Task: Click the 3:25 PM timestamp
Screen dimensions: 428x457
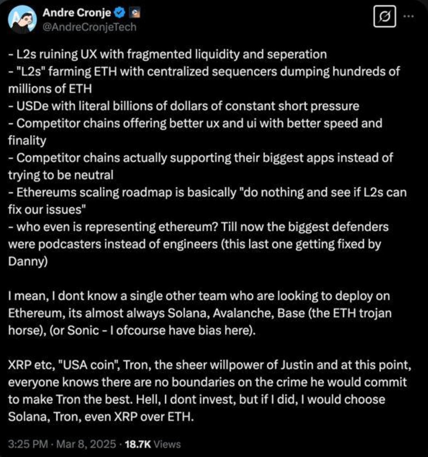Action: click(28, 444)
